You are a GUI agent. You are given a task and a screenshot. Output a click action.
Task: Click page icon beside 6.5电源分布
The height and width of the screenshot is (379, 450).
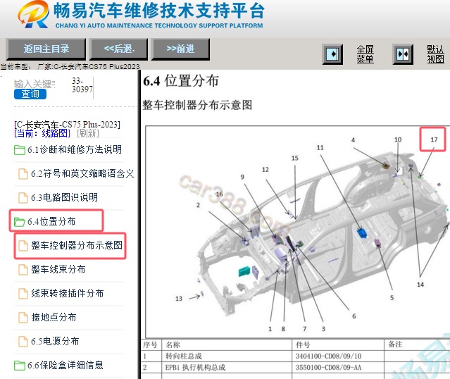coord(23,342)
